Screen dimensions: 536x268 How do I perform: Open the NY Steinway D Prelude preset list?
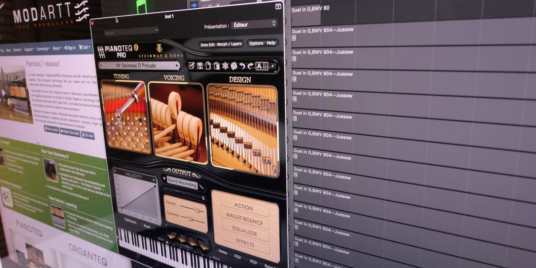pyautogui.click(x=139, y=66)
